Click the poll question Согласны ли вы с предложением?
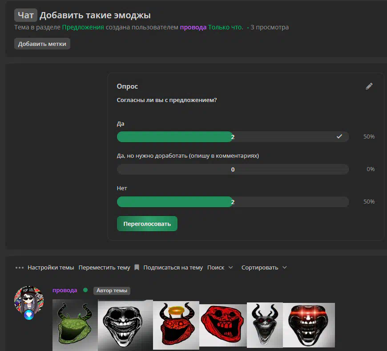Viewport: 387px width, 351px height. (x=167, y=100)
